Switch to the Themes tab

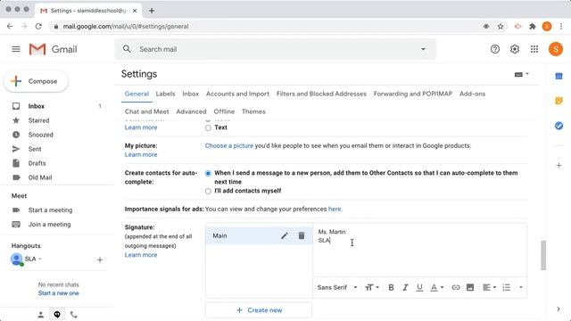(x=253, y=111)
